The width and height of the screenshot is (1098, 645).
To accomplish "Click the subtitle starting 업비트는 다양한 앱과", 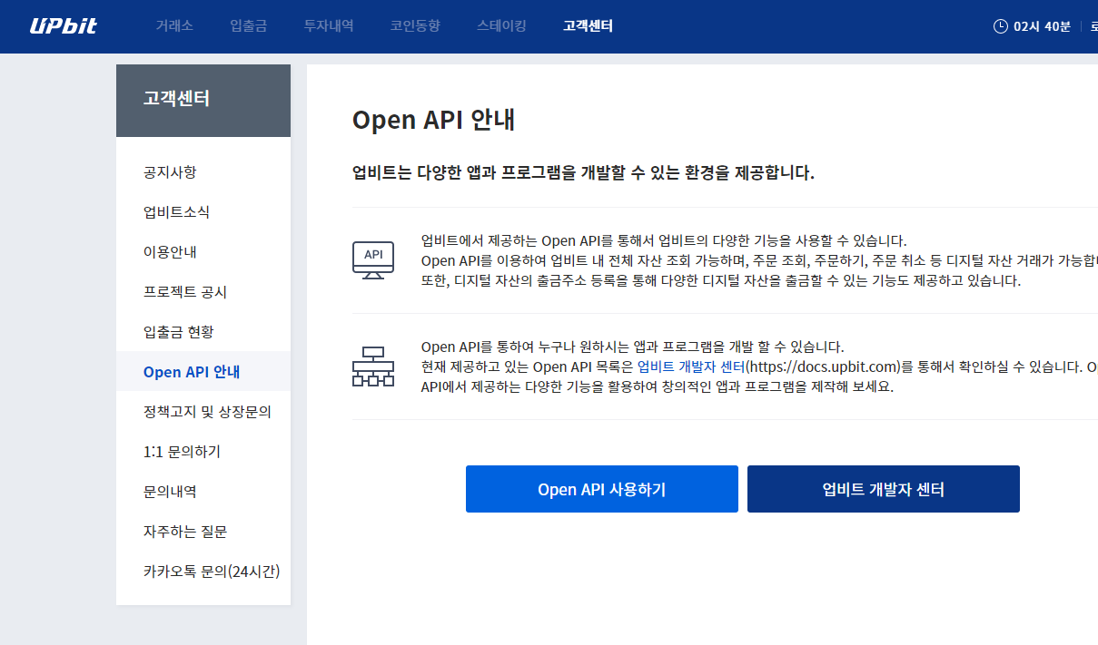I will pyautogui.click(x=583, y=172).
